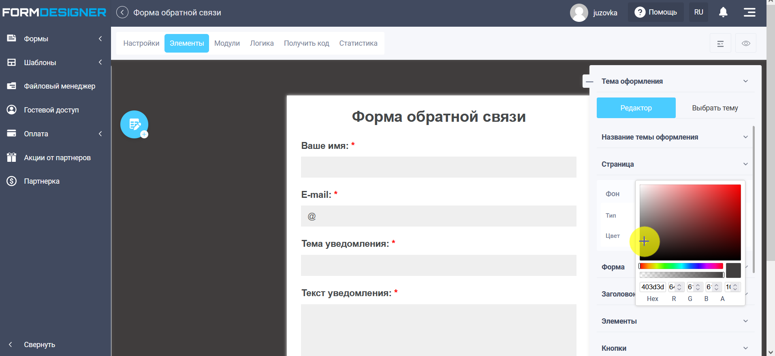Screen dimensions: 775x356
Task: Click the Ваше имя input field
Action: [x=439, y=167]
